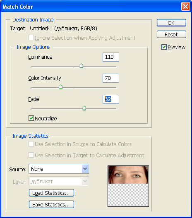
Task: Click the Fade value field
Action: point(111,99)
